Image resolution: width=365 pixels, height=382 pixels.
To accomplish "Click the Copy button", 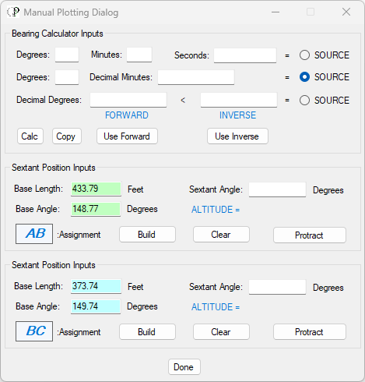I will pyautogui.click(x=67, y=136).
